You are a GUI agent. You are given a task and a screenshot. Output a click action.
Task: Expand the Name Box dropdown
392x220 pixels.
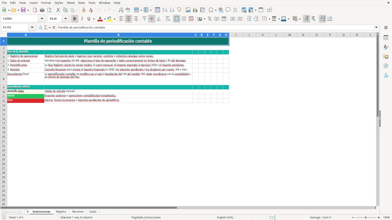tap(32, 28)
